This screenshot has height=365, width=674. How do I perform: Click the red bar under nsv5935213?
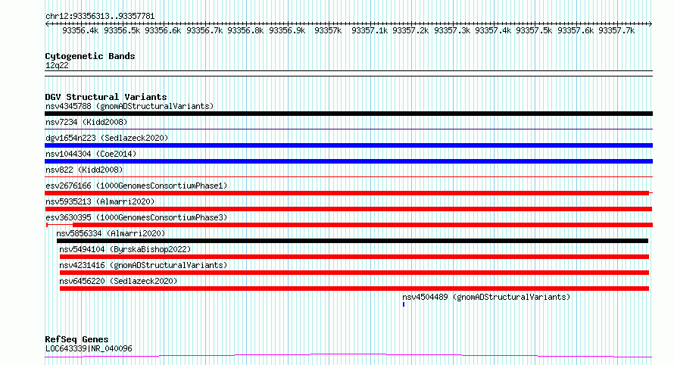click(x=348, y=209)
